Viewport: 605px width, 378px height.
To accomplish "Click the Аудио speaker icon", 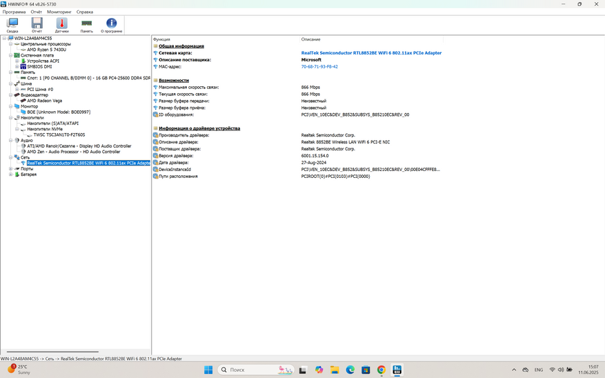I will tap(17, 141).
